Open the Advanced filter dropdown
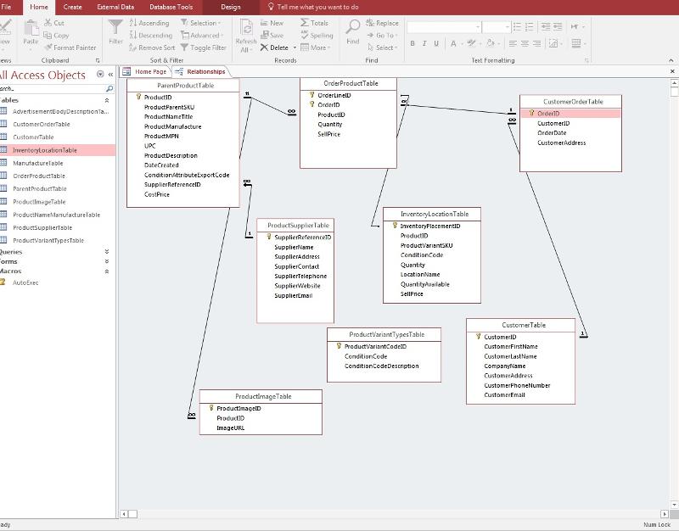 coord(202,36)
